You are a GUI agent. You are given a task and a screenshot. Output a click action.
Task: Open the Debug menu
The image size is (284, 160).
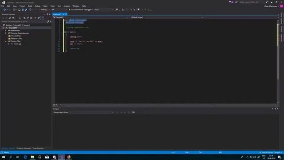37,6
